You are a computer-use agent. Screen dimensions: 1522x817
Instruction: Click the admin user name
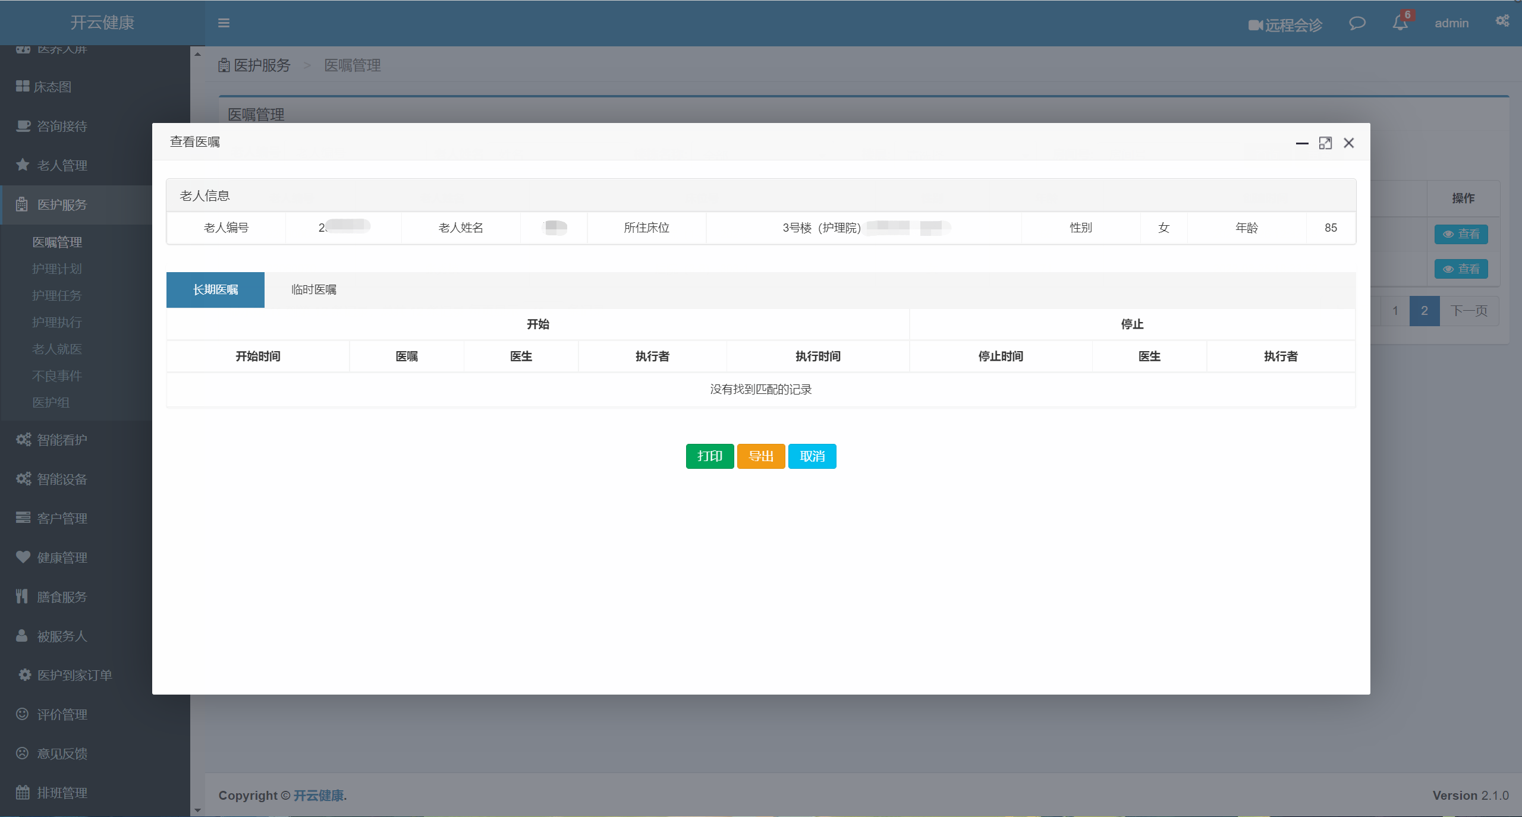(1451, 23)
